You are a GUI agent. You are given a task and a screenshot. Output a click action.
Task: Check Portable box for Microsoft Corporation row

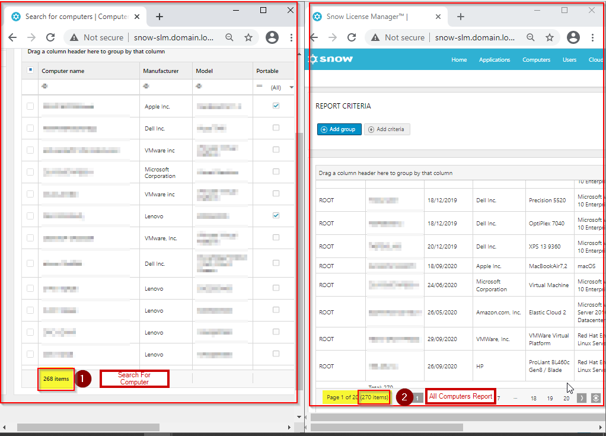(276, 171)
